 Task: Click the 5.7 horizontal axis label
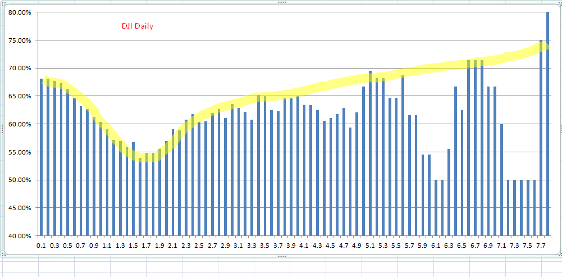click(x=410, y=246)
